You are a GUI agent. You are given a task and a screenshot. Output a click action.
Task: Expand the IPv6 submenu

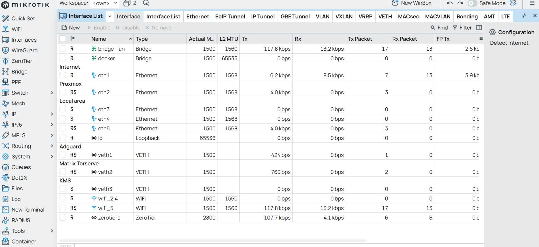52,125
